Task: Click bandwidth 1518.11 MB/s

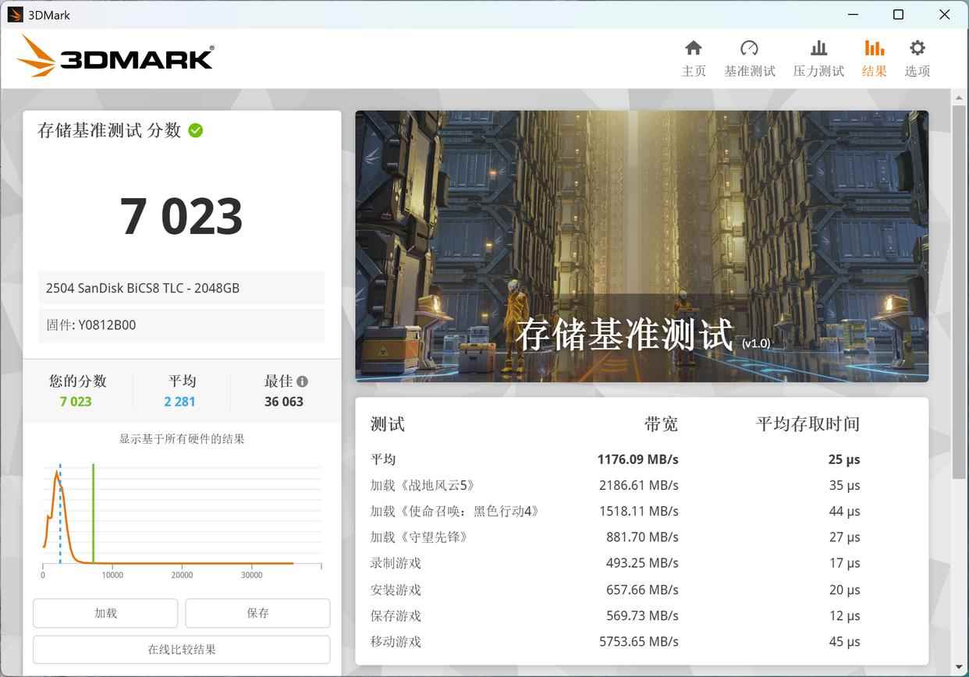Action: click(639, 512)
